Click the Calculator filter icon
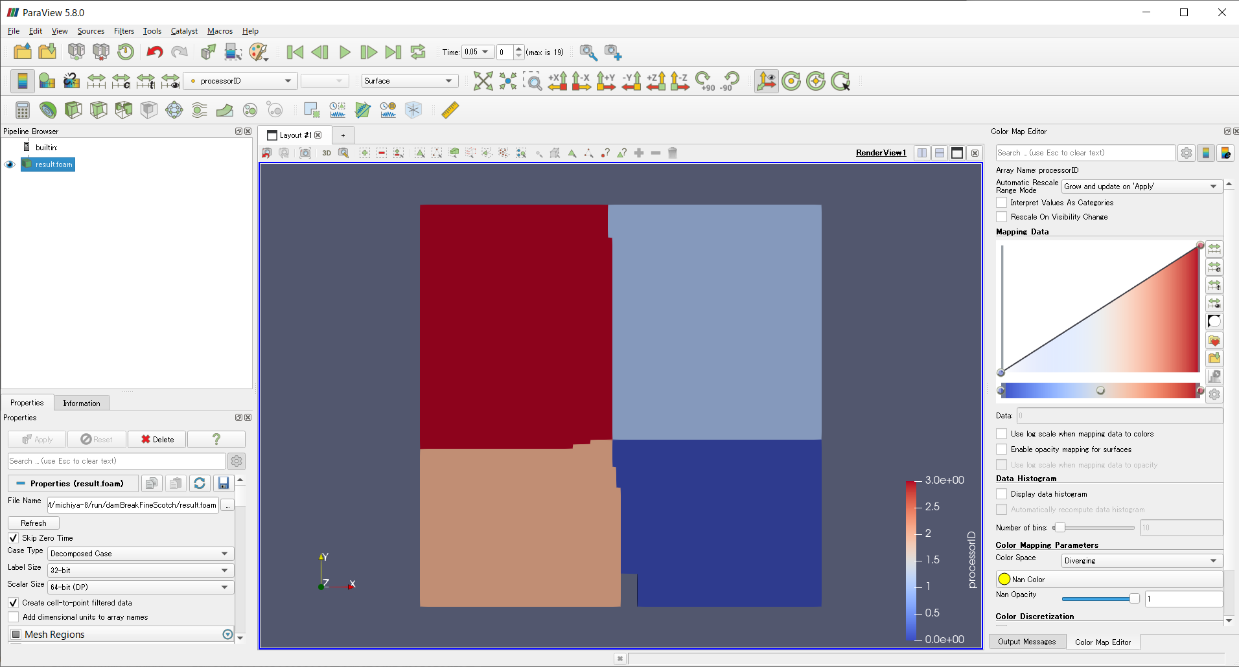The width and height of the screenshot is (1239, 667). coord(23,110)
